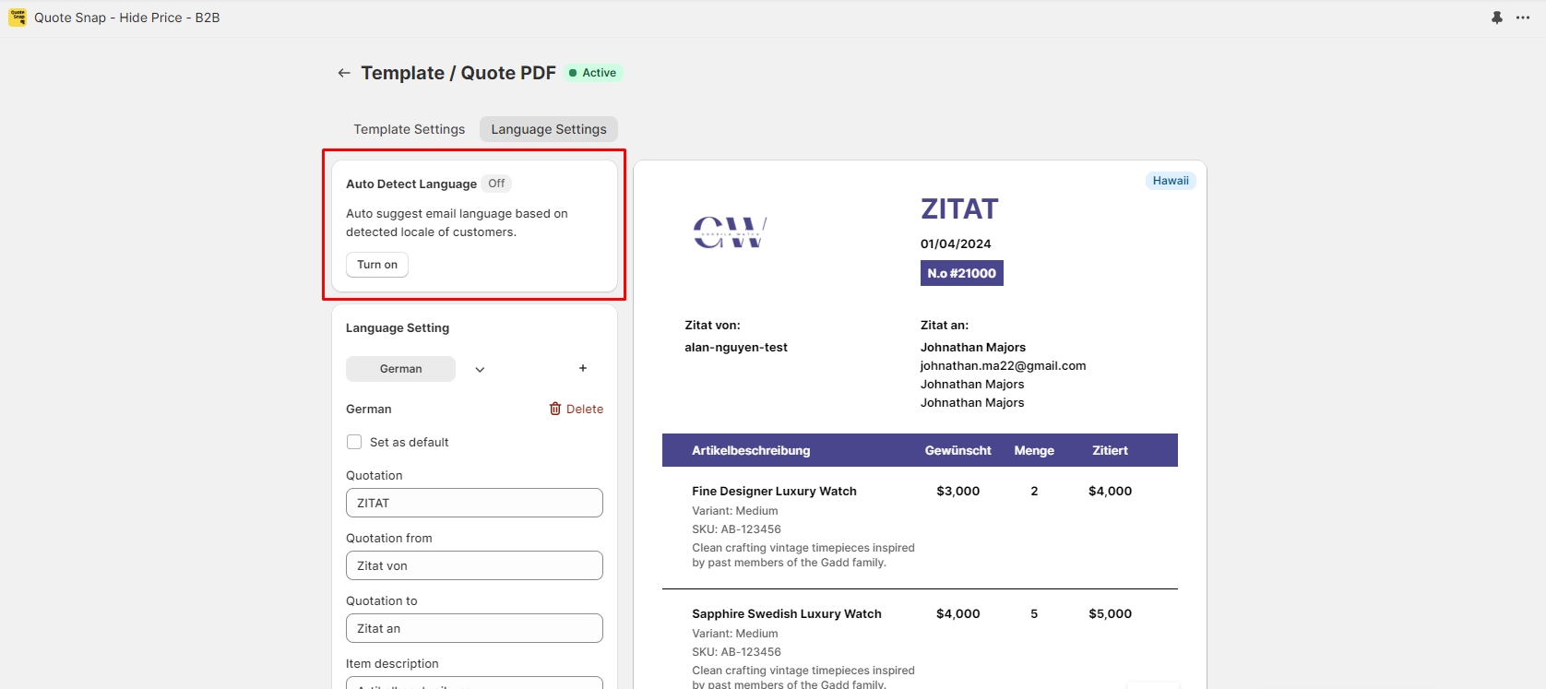
Task: Click the Quote Snap app icon
Action: [x=18, y=18]
